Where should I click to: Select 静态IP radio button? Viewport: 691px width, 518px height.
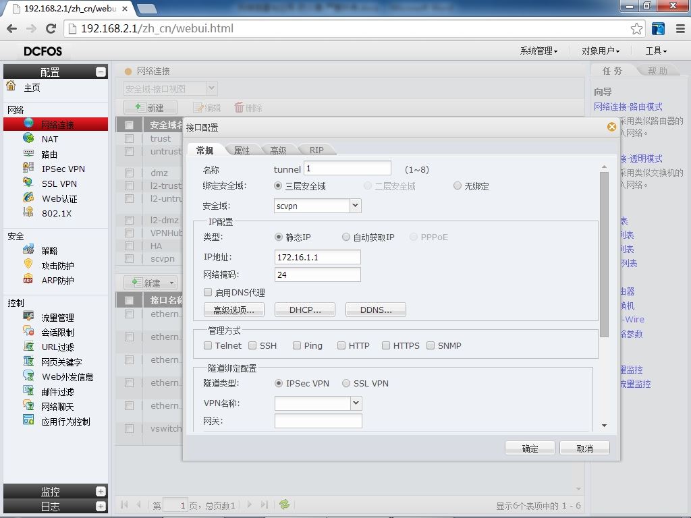pos(279,237)
